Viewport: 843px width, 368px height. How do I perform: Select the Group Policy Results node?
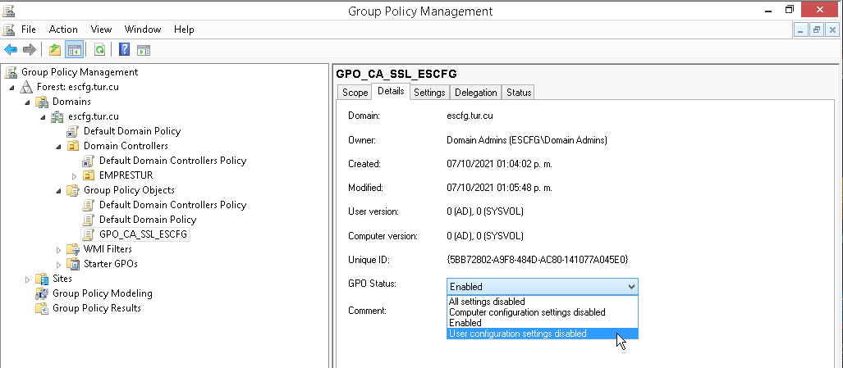[x=96, y=308]
